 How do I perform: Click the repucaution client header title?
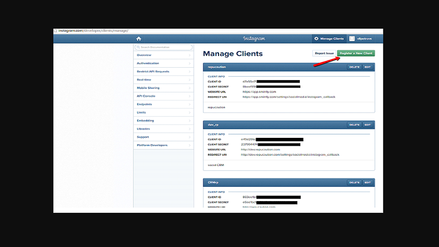point(217,67)
